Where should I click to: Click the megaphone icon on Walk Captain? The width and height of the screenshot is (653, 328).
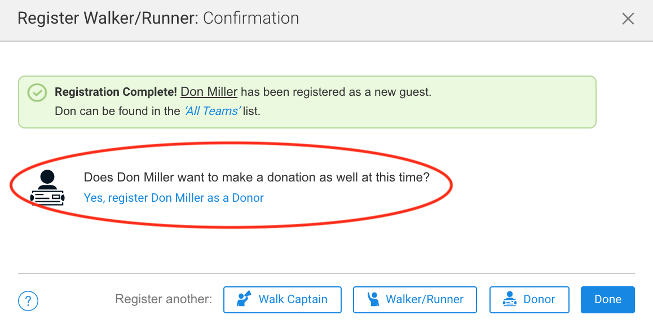click(244, 299)
